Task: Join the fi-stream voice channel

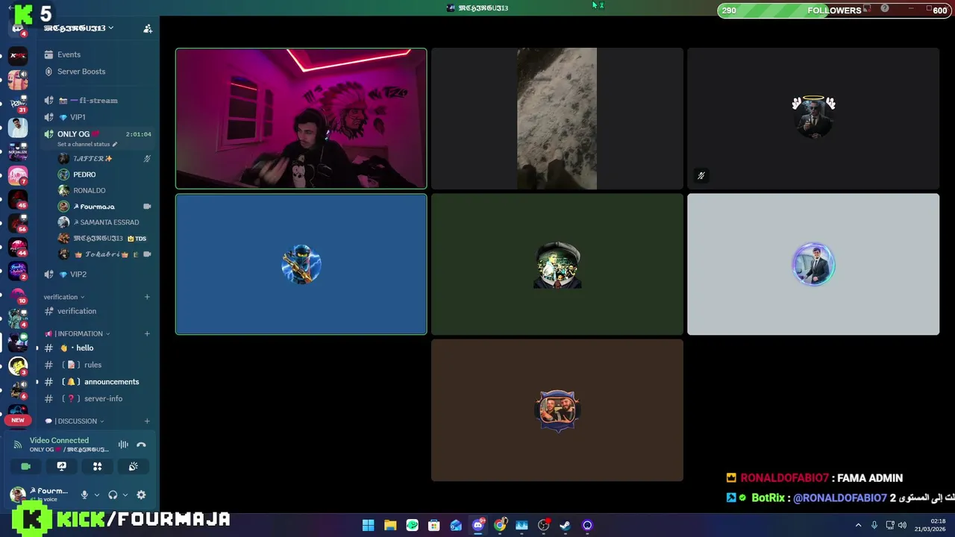Action: point(97,100)
